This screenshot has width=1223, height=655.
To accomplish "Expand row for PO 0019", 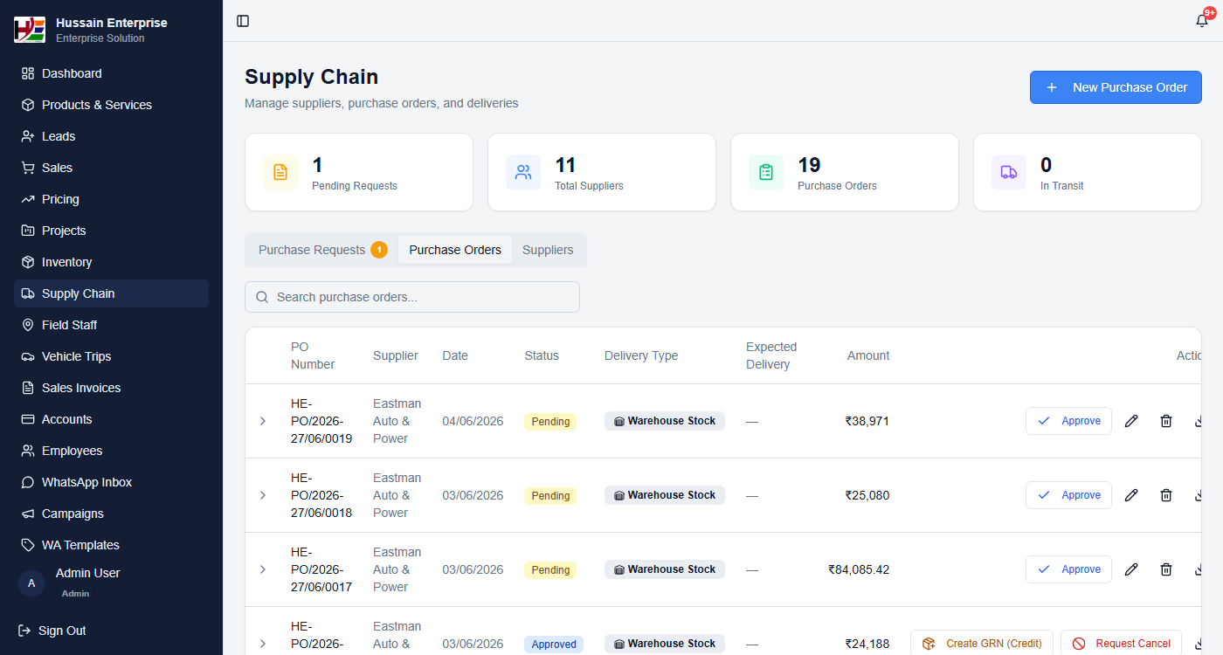I will [x=263, y=421].
